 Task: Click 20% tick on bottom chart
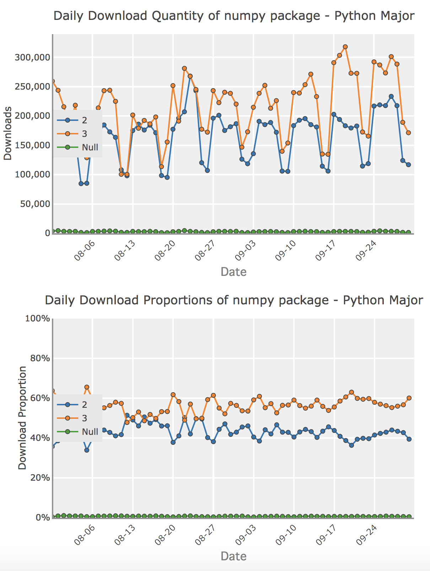click(x=40, y=478)
